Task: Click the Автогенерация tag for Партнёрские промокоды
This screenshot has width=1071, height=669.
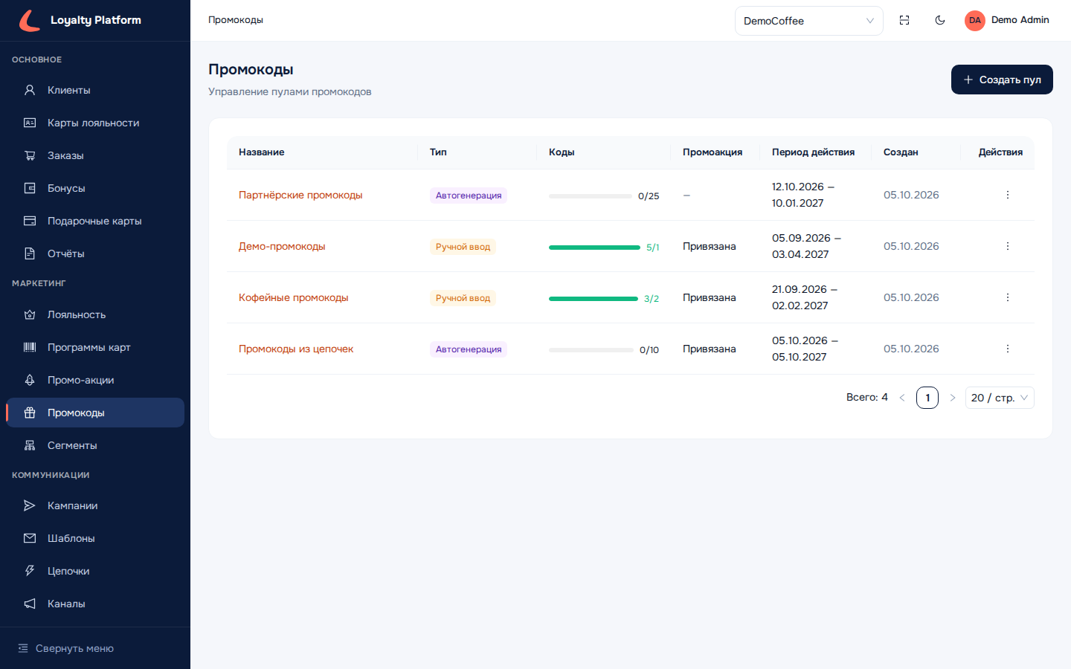Action: click(x=469, y=195)
